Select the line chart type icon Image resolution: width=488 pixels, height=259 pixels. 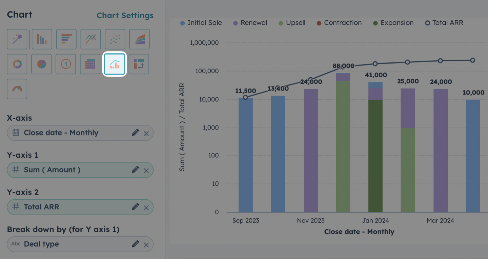(x=90, y=39)
